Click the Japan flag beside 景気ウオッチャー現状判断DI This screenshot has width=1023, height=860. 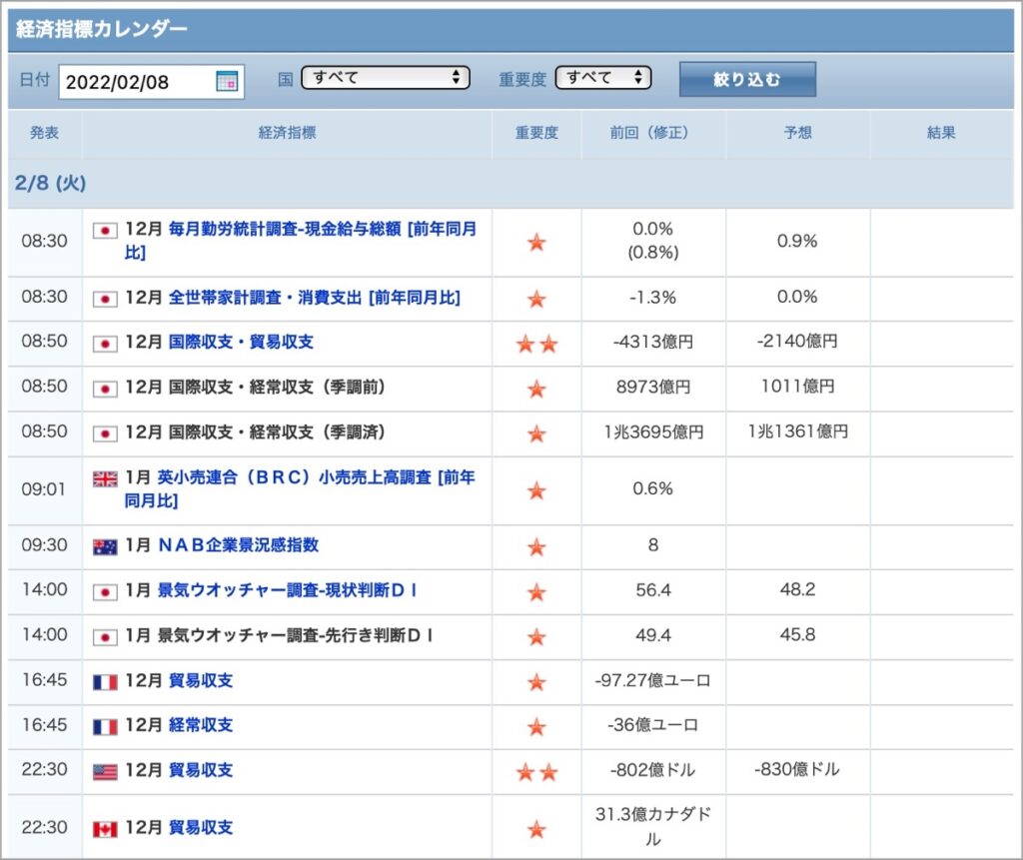104,592
